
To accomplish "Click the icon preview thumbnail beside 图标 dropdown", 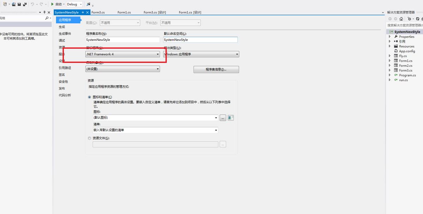I will coord(231,117).
